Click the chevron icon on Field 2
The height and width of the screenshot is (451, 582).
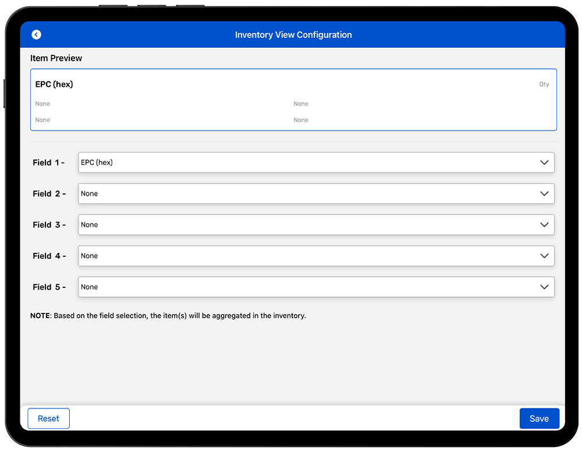point(544,193)
